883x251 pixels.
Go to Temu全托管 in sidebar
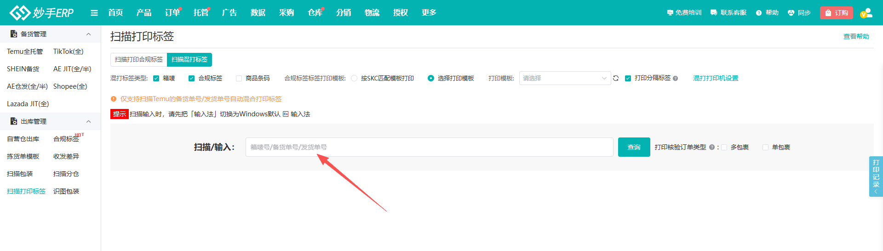25,51
